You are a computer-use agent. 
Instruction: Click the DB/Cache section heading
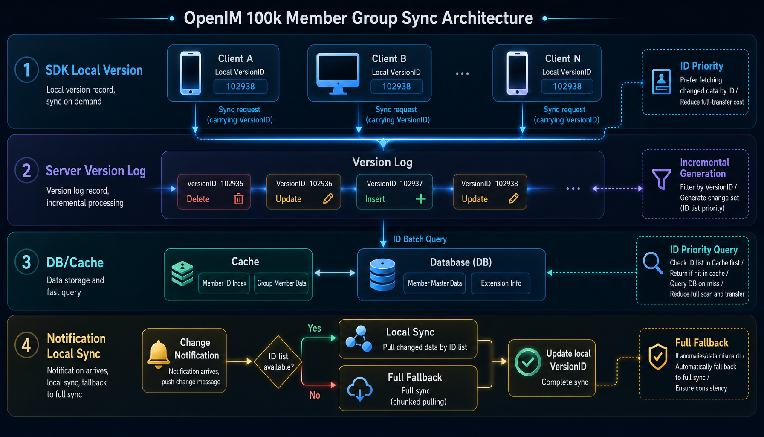pos(75,262)
